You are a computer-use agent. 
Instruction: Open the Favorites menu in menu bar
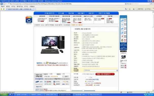(20, 6)
